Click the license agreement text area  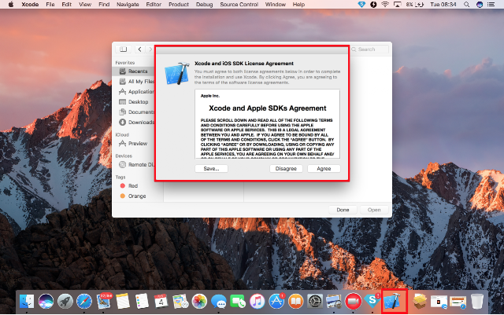267,124
